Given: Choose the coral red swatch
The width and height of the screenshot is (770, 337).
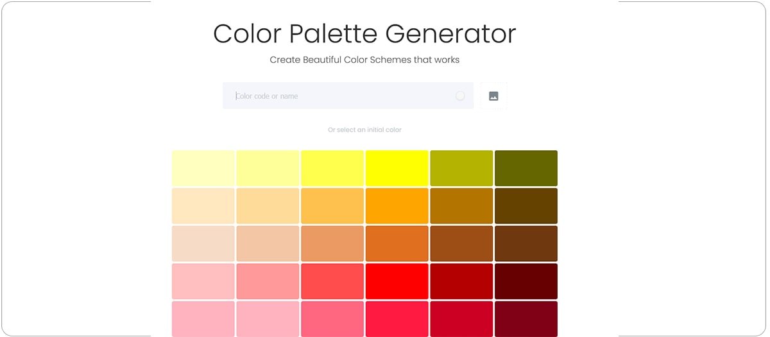Looking at the screenshot, I should (332, 281).
